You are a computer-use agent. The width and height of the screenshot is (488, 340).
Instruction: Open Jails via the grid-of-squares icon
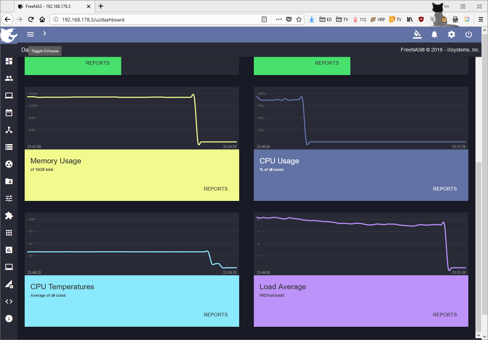click(x=9, y=233)
